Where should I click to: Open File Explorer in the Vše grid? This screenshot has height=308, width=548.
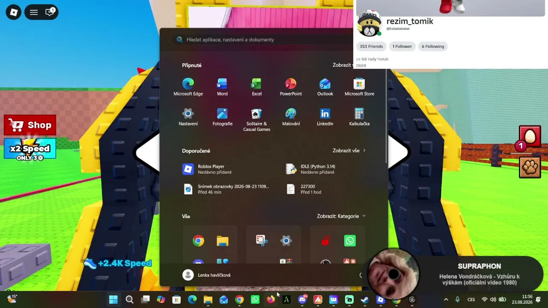[x=222, y=241]
